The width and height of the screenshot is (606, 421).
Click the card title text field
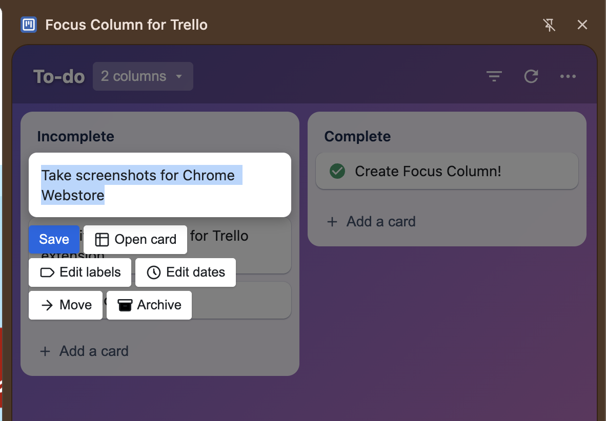pos(159,185)
